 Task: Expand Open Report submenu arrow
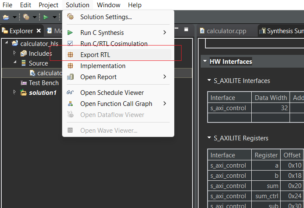[x=165, y=77]
